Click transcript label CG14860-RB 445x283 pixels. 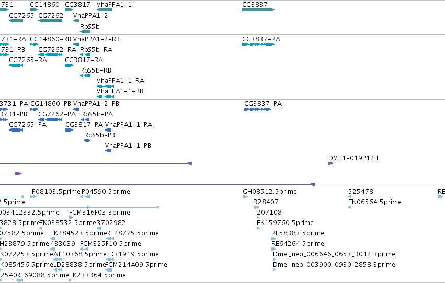50,39
